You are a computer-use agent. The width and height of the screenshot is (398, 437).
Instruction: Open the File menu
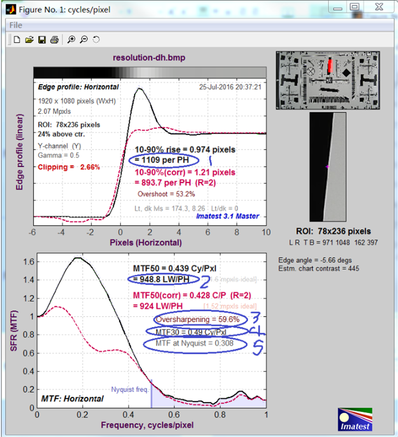16,25
